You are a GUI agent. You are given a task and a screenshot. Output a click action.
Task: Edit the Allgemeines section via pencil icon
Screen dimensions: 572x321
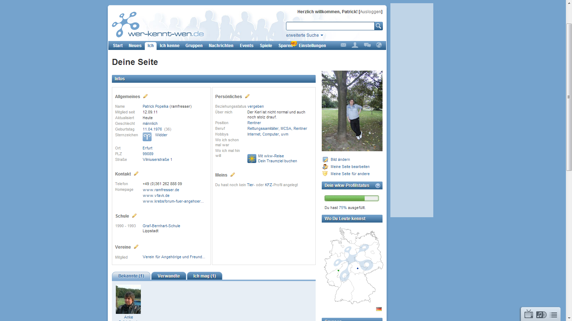(146, 96)
